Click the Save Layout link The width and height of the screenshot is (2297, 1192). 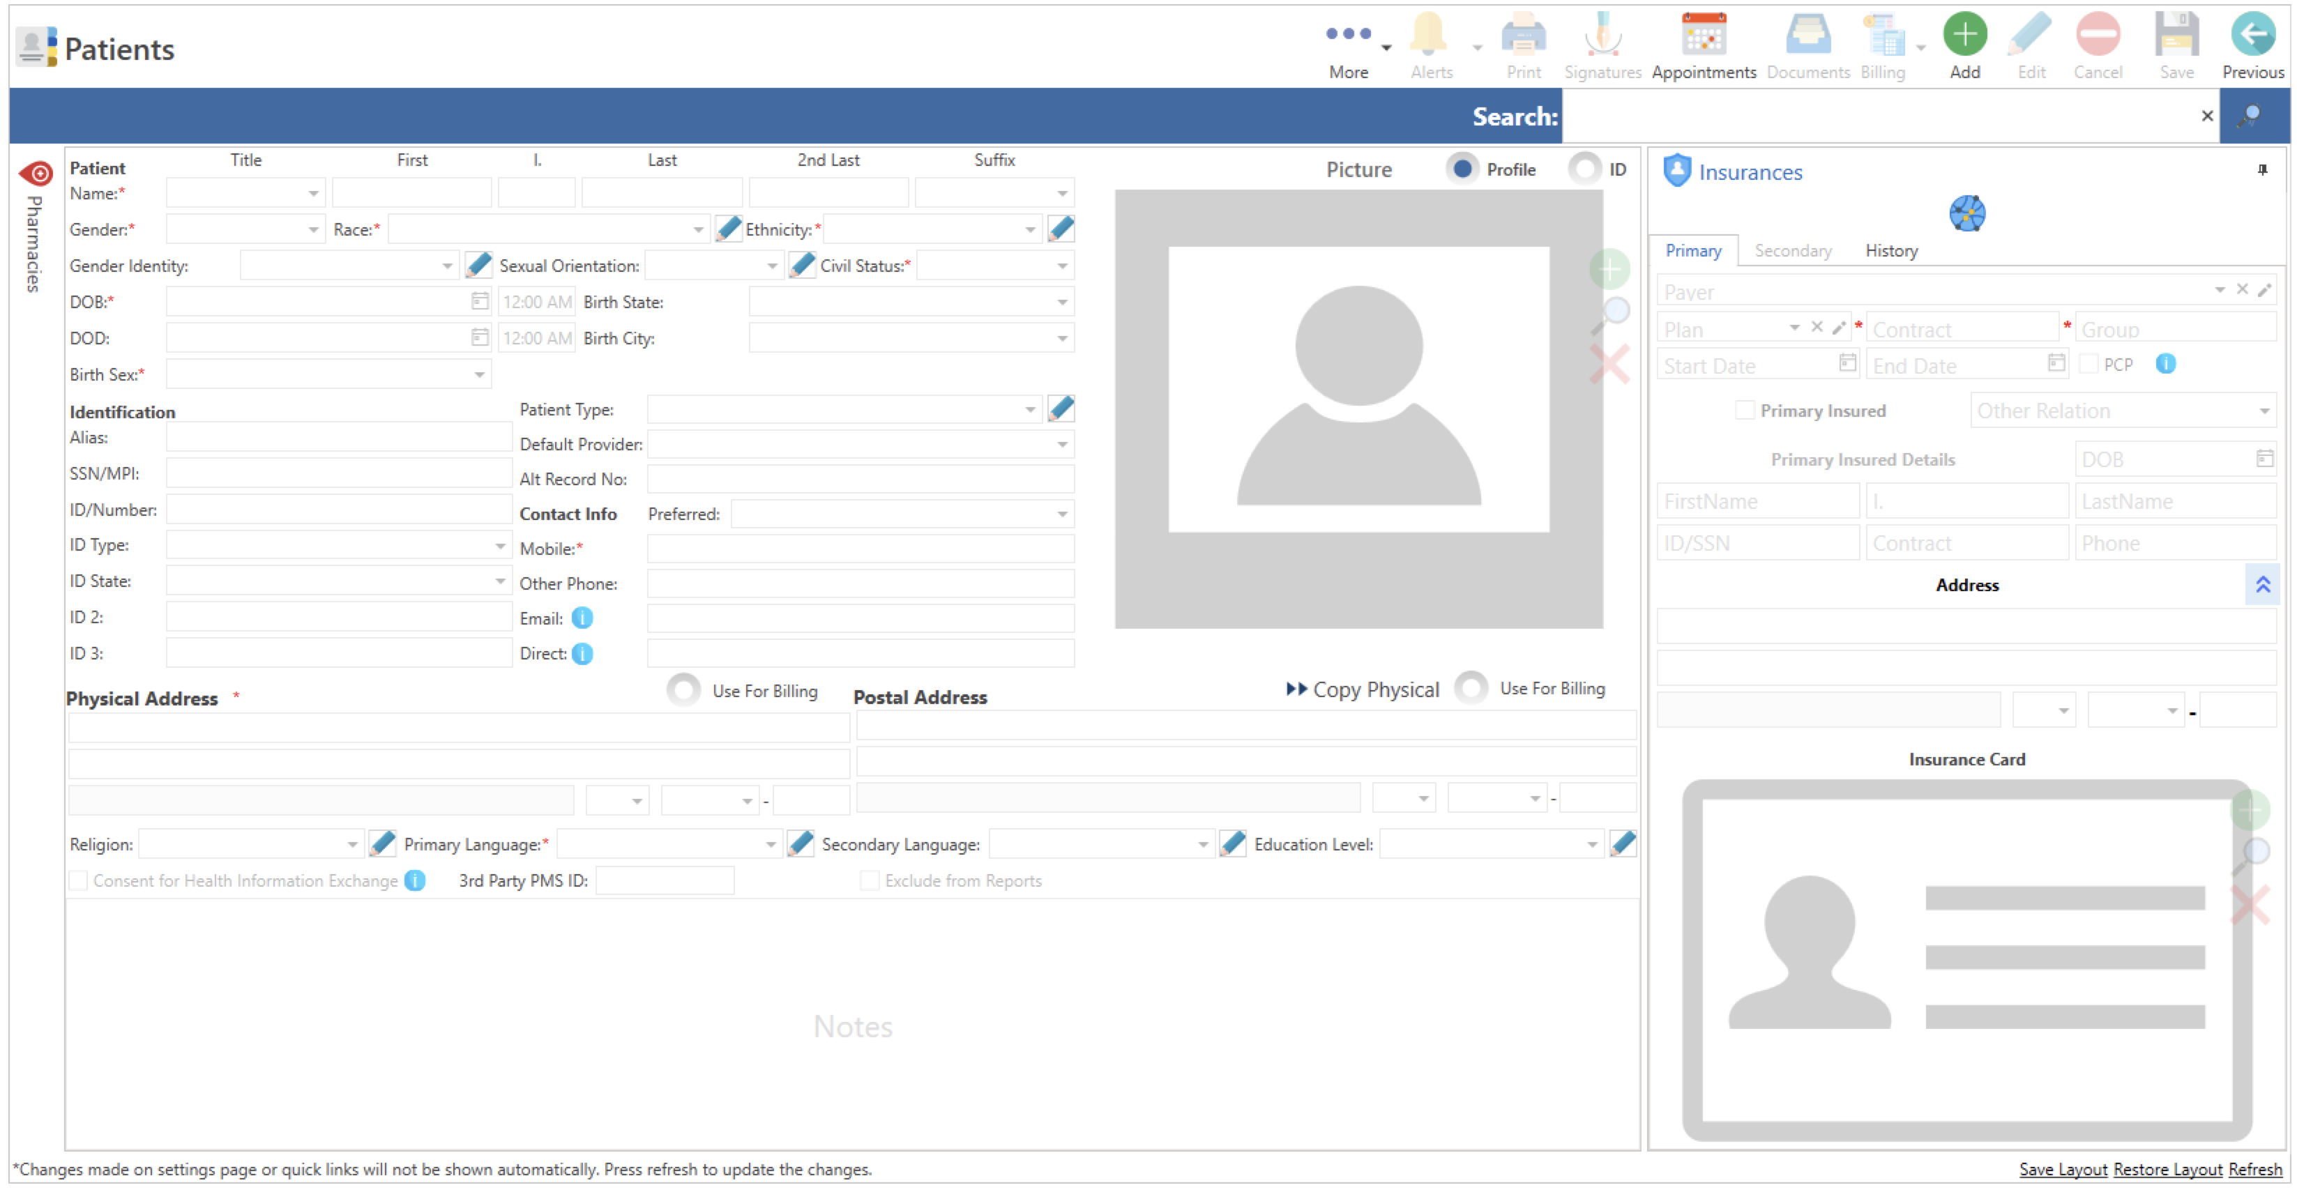click(x=2063, y=1169)
